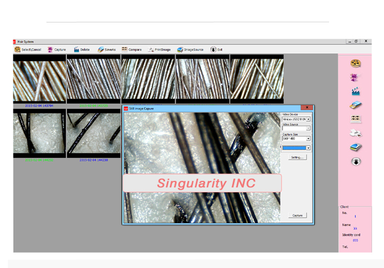This screenshot has width=384, height=268.
Task: Click Compare in the top toolbar
Action: click(x=132, y=49)
